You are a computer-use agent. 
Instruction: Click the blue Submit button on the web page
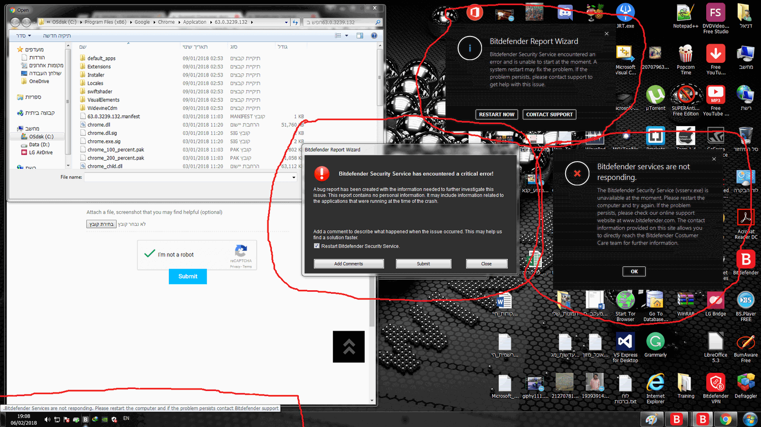(x=188, y=277)
